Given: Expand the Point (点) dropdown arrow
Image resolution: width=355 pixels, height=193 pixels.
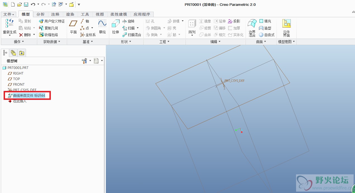Looking at the screenshot, I should 92,28.
